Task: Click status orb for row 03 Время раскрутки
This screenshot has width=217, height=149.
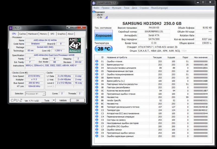Action: pyautogui.click(x=97, y=64)
